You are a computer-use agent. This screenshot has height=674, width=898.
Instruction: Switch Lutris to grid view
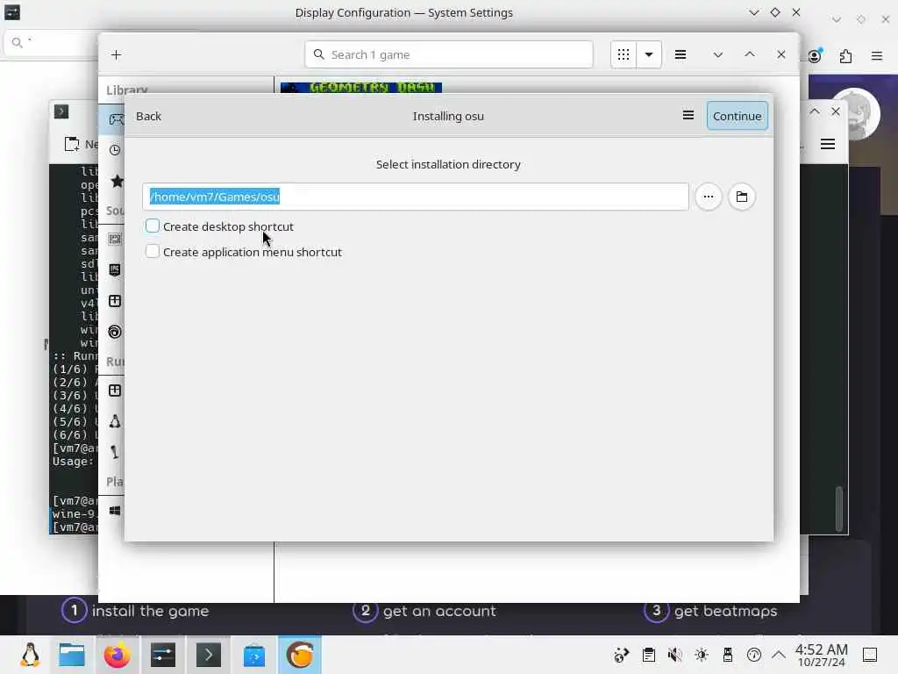tap(624, 54)
